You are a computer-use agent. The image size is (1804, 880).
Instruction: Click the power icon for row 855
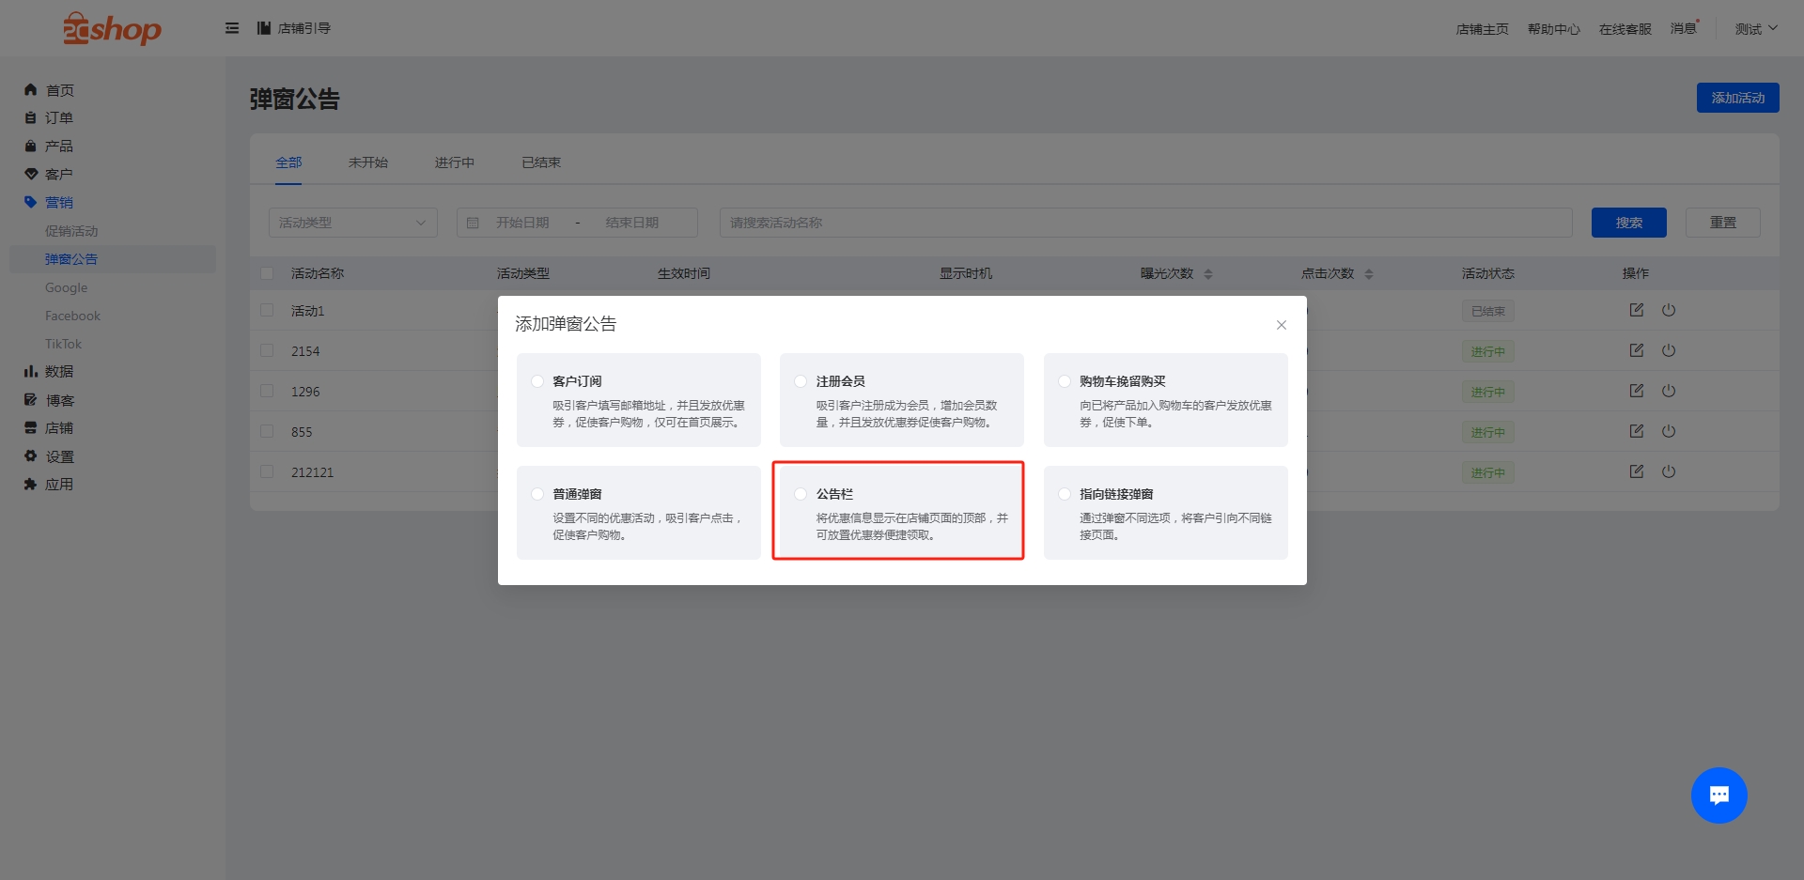click(x=1668, y=431)
